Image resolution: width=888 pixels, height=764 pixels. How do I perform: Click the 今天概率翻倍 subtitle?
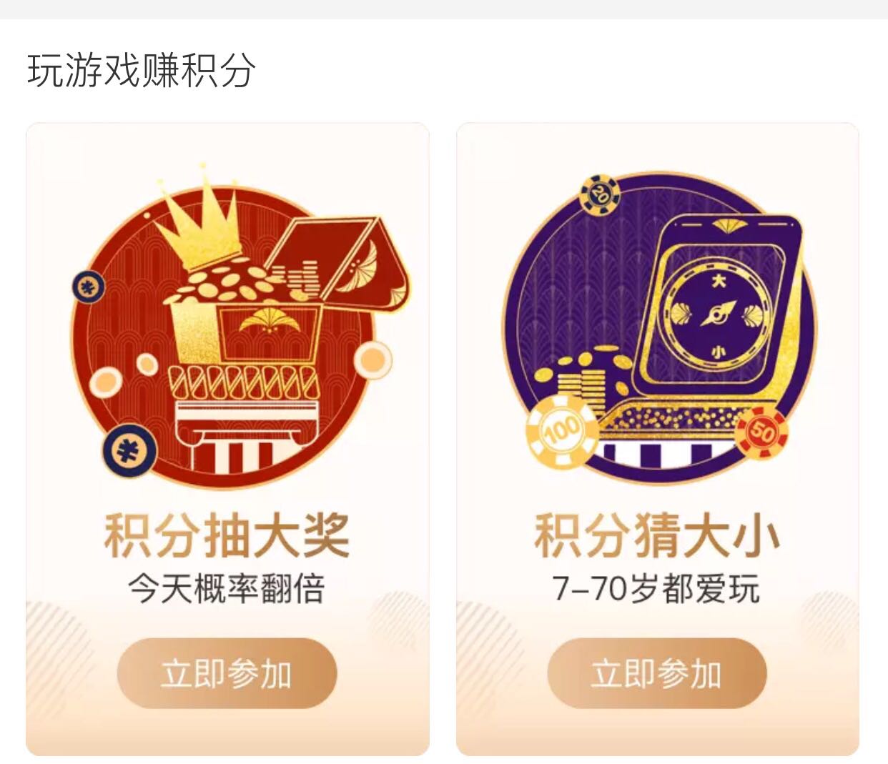tap(227, 589)
